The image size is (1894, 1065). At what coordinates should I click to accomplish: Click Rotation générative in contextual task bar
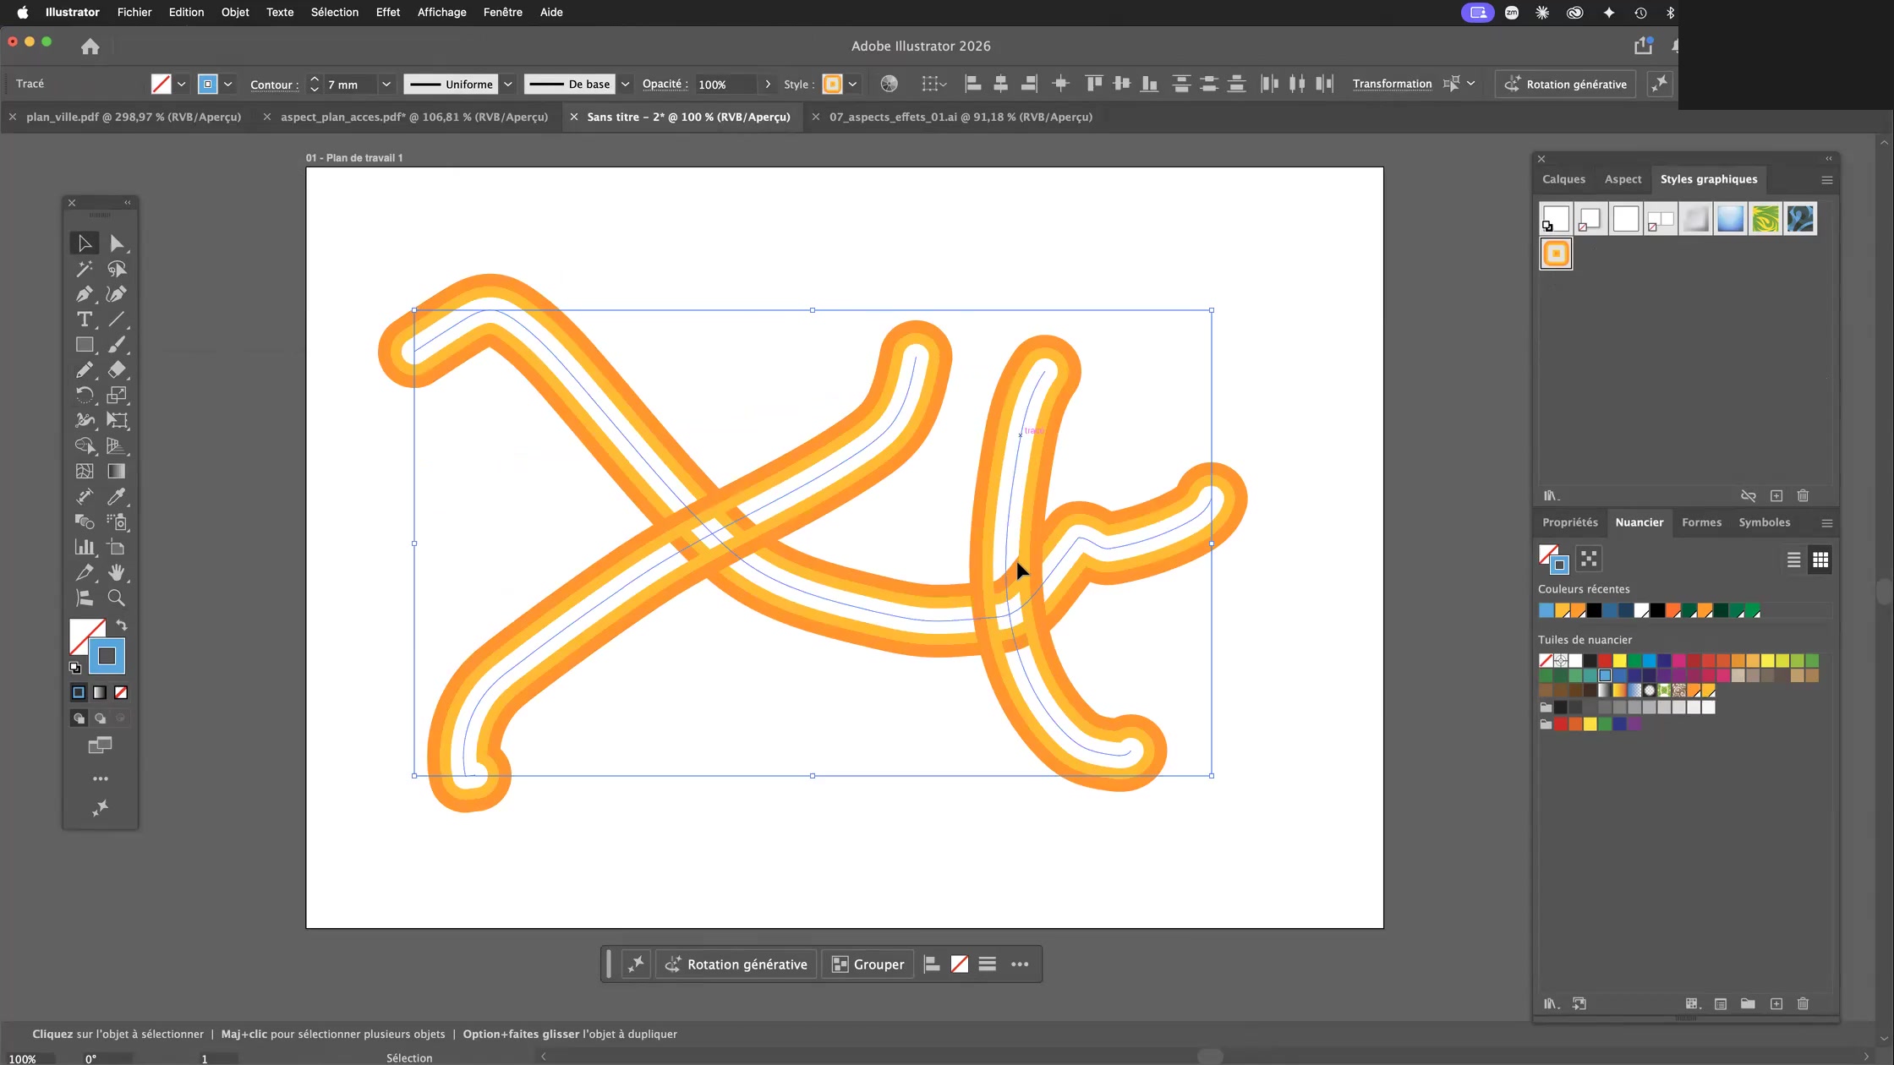736,964
